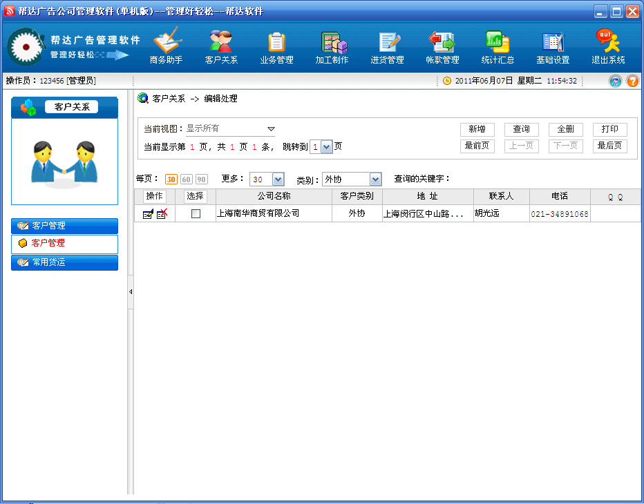Click phone number 021-34891068
The width and height of the screenshot is (644, 504).
[x=560, y=214]
